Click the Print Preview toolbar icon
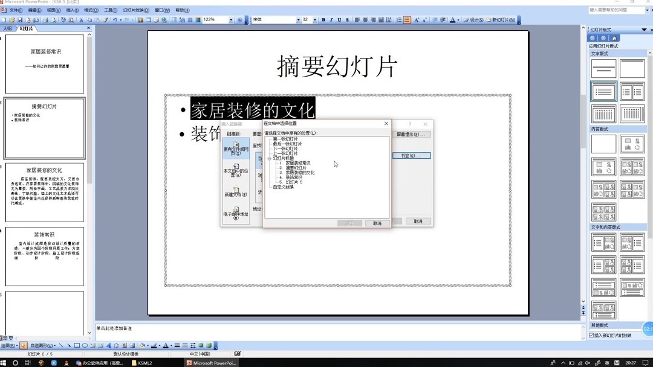This screenshot has width=653, height=367. pyautogui.click(x=54, y=19)
